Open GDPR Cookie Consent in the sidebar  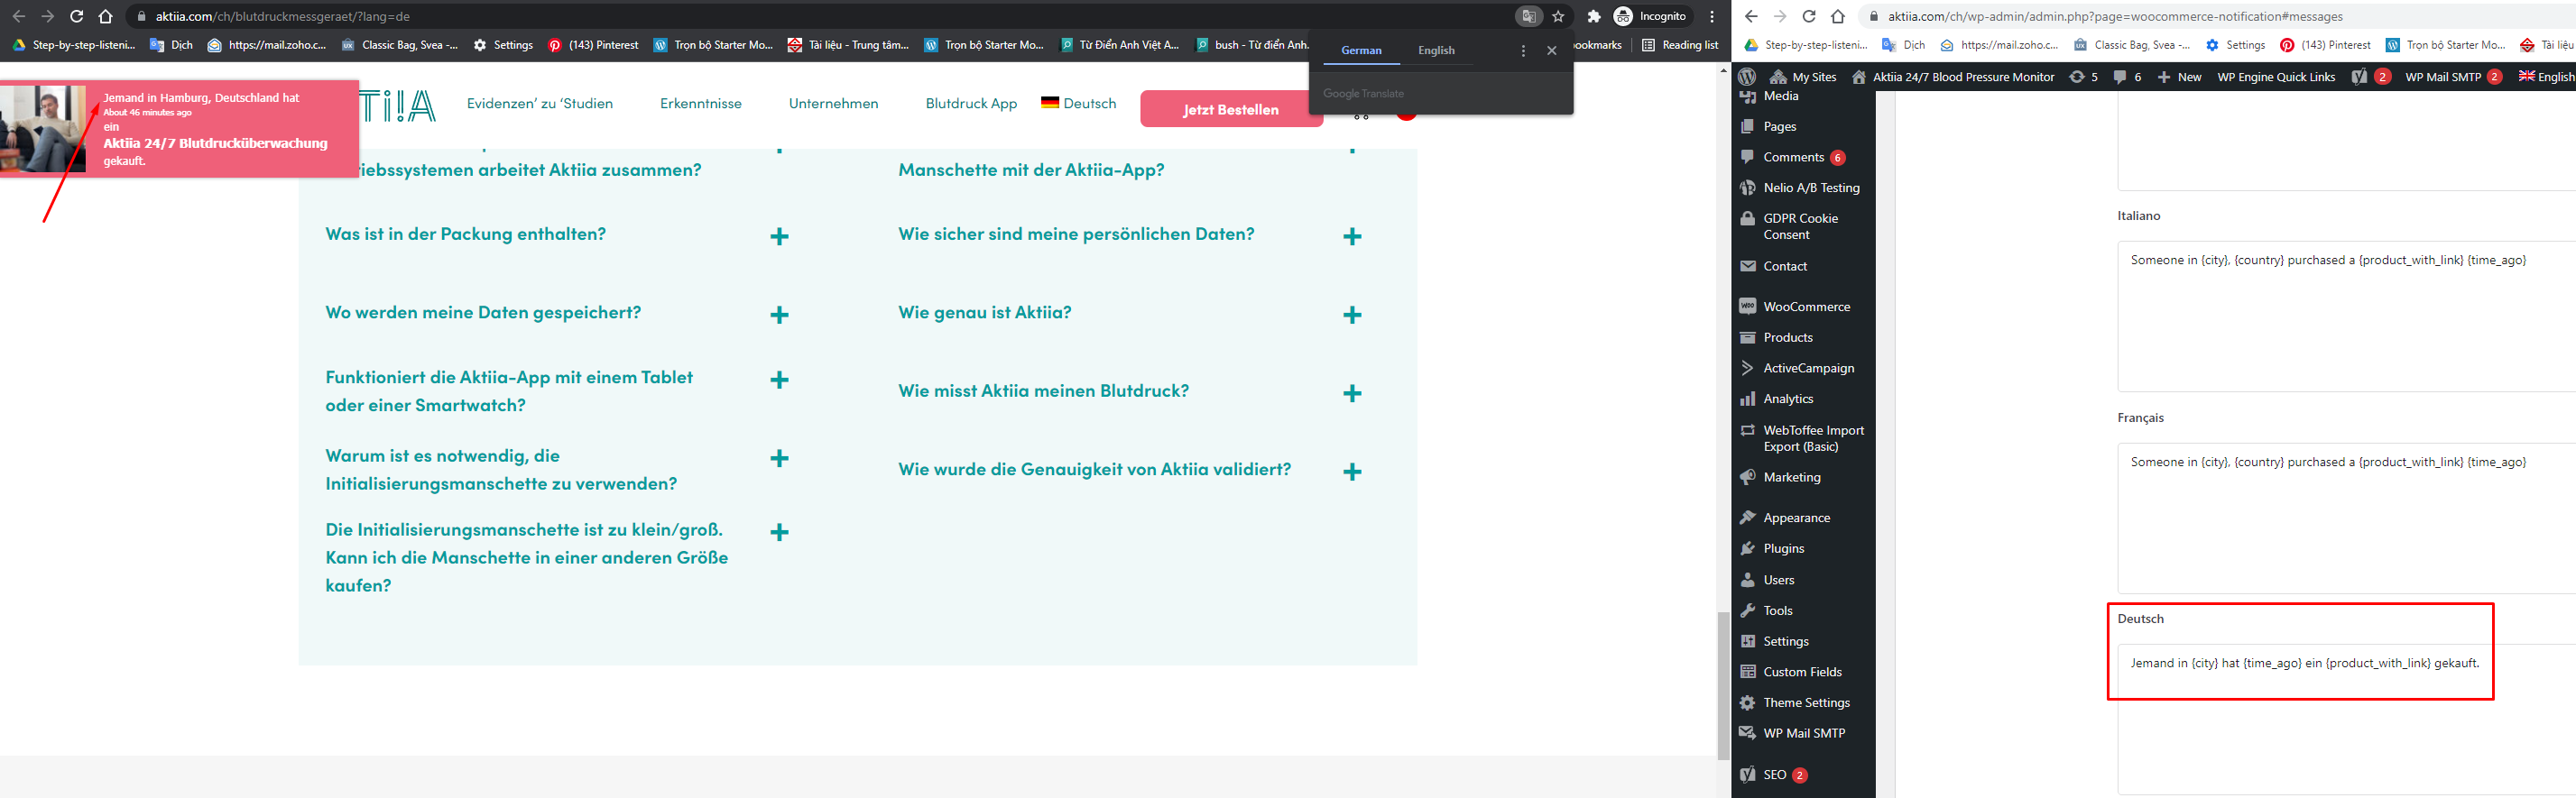click(1803, 226)
